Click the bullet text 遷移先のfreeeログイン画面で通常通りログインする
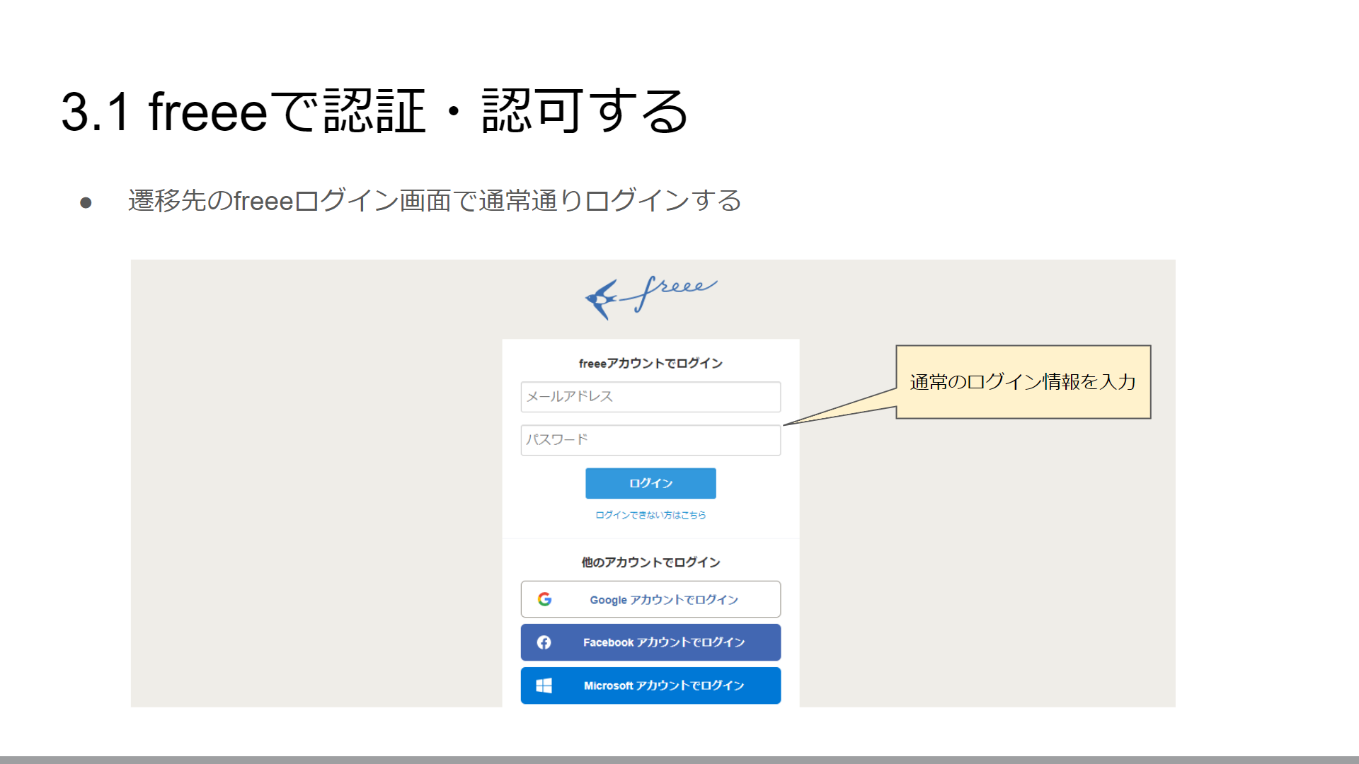The width and height of the screenshot is (1359, 764). [x=435, y=201]
